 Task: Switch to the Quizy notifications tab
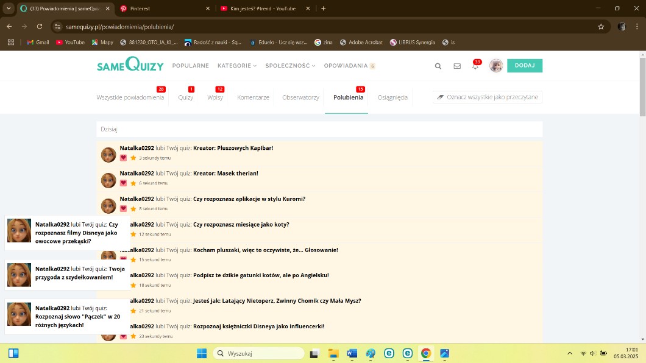tap(185, 97)
